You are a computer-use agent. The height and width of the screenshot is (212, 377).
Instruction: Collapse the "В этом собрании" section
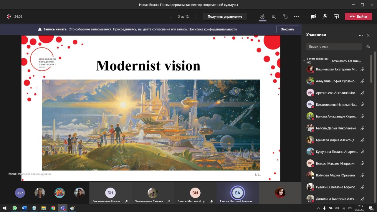click(304, 61)
